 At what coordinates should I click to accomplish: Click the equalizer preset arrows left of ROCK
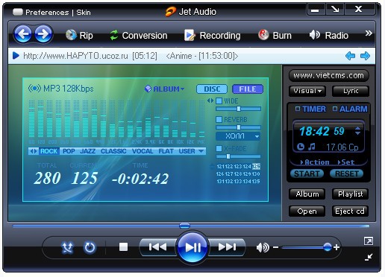coord(34,151)
